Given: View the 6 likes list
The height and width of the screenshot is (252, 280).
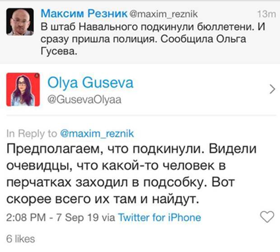Looking at the screenshot, I should pos(20,239).
